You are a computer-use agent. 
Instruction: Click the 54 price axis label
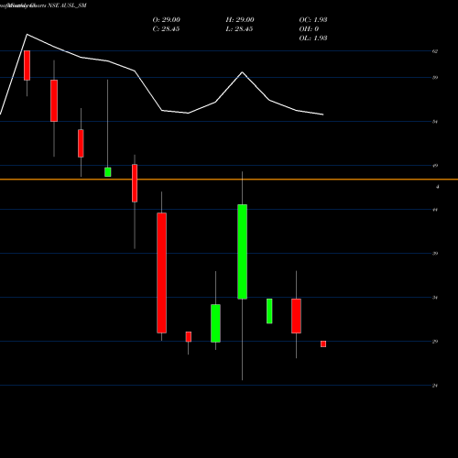point(435,122)
